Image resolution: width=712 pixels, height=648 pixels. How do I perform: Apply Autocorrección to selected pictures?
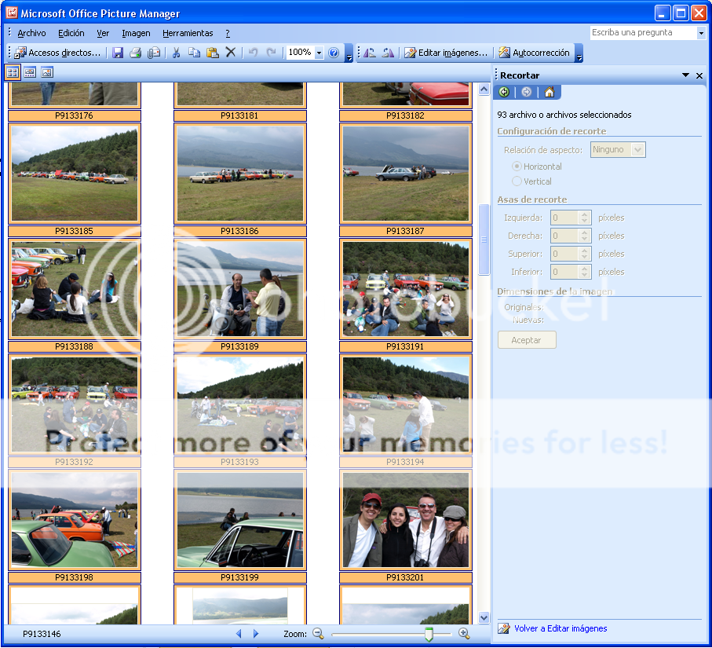point(534,53)
